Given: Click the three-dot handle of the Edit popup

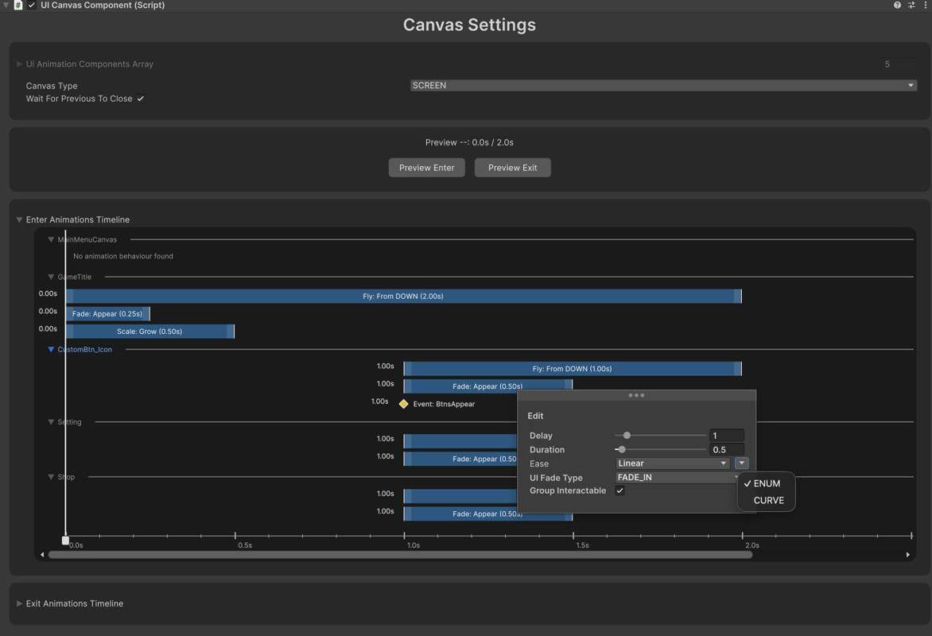Looking at the screenshot, I should coord(636,395).
